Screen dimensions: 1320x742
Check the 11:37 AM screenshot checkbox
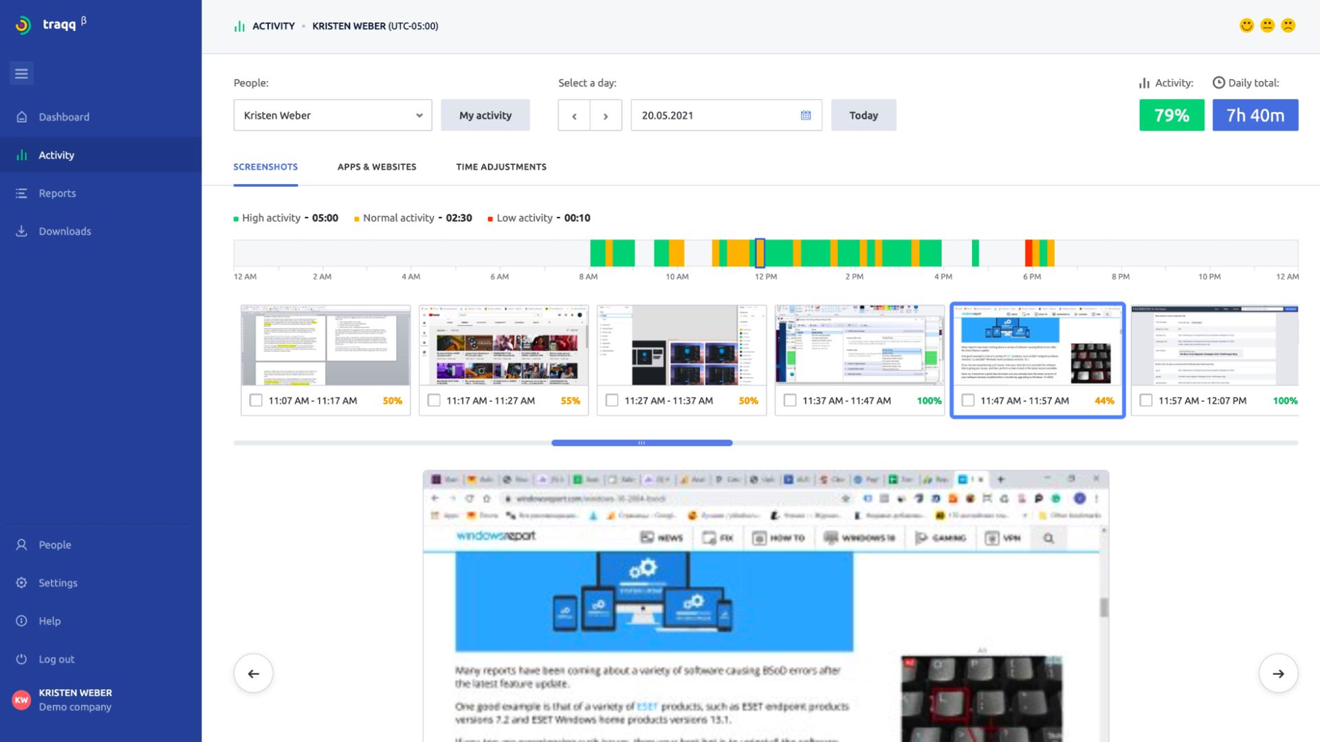click(x=790, y=400)
